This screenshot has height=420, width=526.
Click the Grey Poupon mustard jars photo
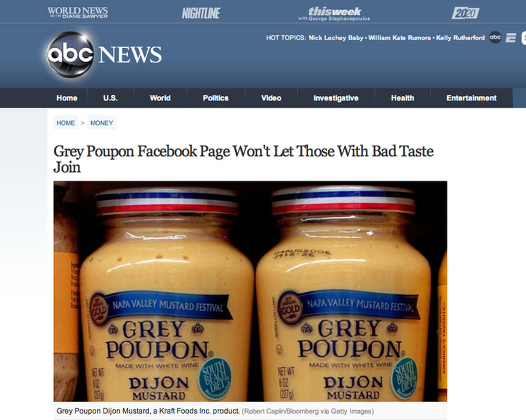point(250,291)
